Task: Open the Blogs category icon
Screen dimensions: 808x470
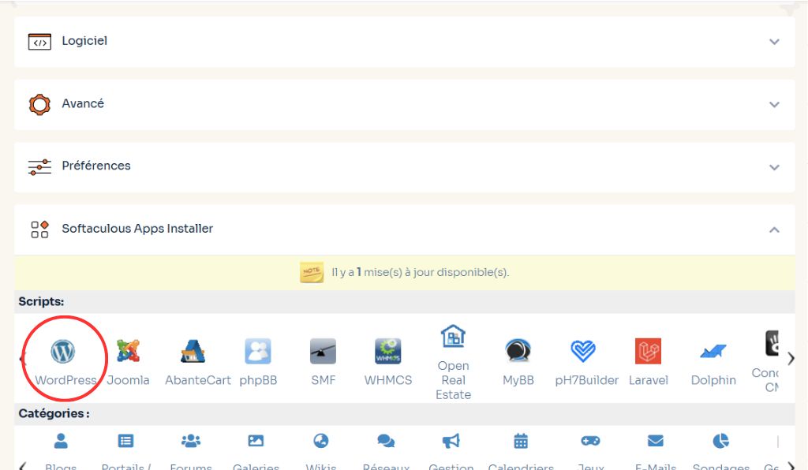Action: (x=61, y=441)
